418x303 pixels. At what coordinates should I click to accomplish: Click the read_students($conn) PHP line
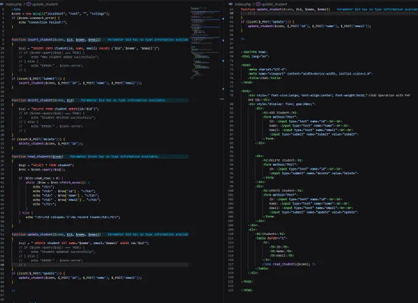click(x=289, y=264)
